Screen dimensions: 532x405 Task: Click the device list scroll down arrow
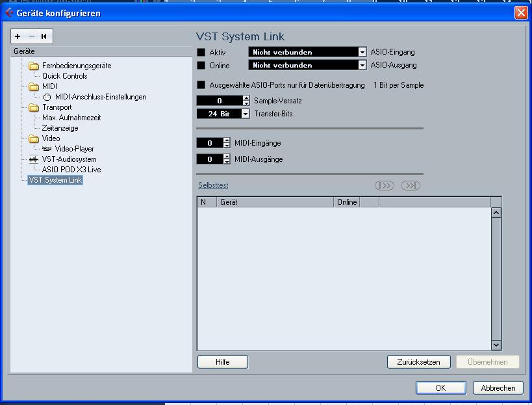click(x=496, y=345)
